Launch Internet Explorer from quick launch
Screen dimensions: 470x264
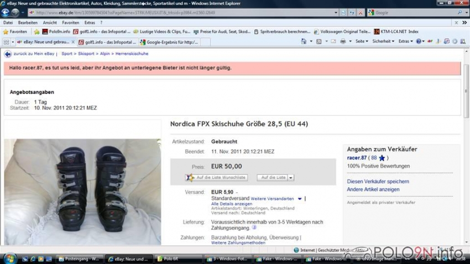click(33, 258)
